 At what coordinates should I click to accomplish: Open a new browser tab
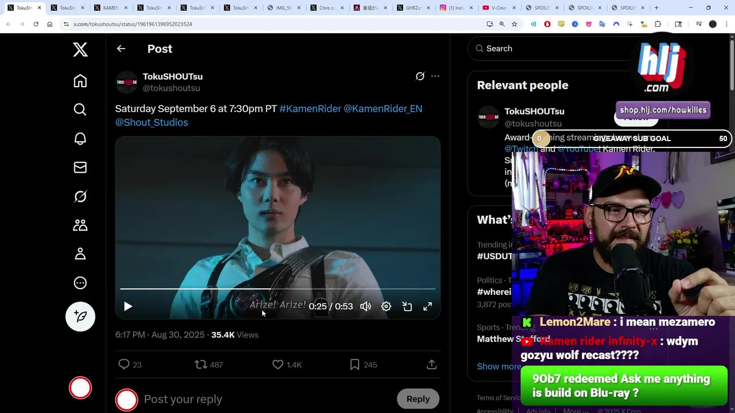[656, 8]
